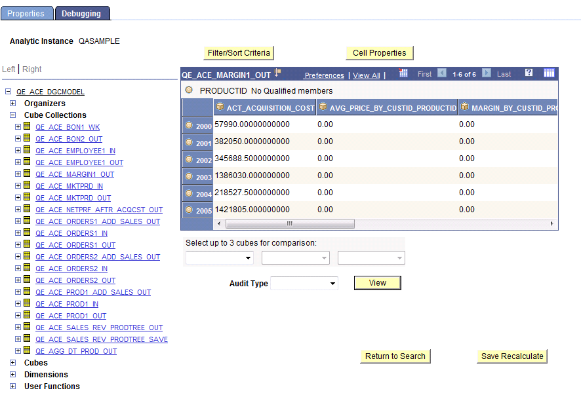Click the Save Recalculate button
This screenshot has width=581, height=395.
511,356
